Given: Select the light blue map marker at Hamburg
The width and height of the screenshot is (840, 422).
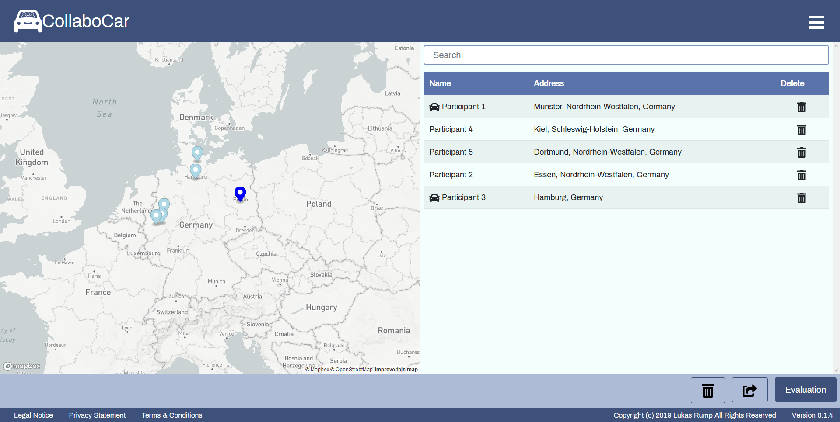Looking at the screenshot, I should pos(196,171).
